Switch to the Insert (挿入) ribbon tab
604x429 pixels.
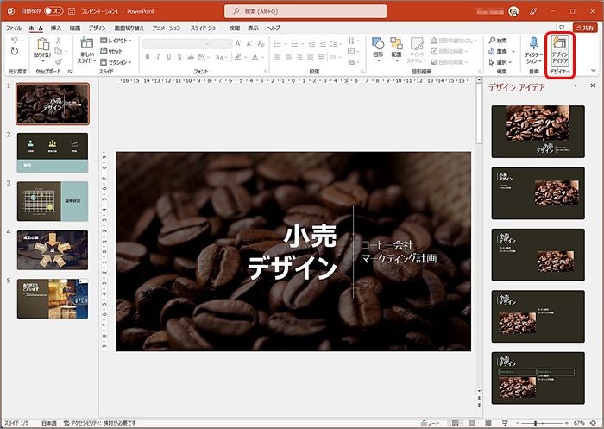coord(56,28)
